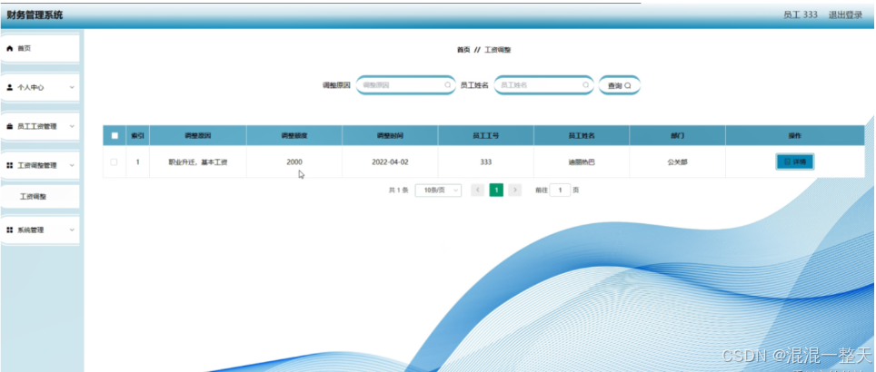876x372 pixels.
Task: Click the grid icon beside 工资调整管理
Action: (x=9, y=166)
